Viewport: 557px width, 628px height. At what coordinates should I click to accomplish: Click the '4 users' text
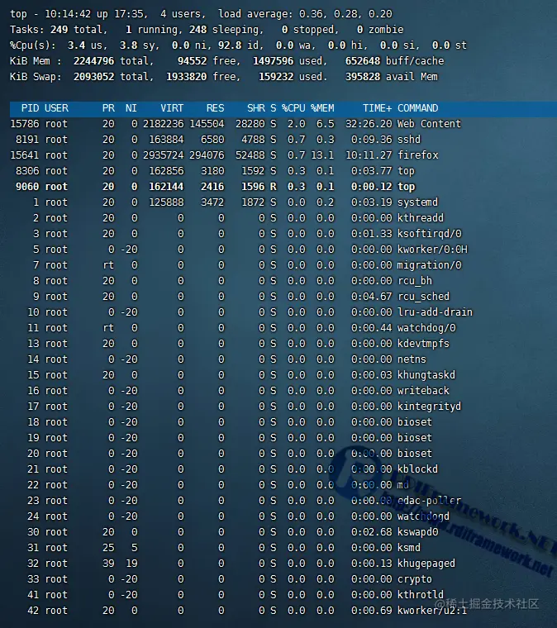(x=181, y=14)
